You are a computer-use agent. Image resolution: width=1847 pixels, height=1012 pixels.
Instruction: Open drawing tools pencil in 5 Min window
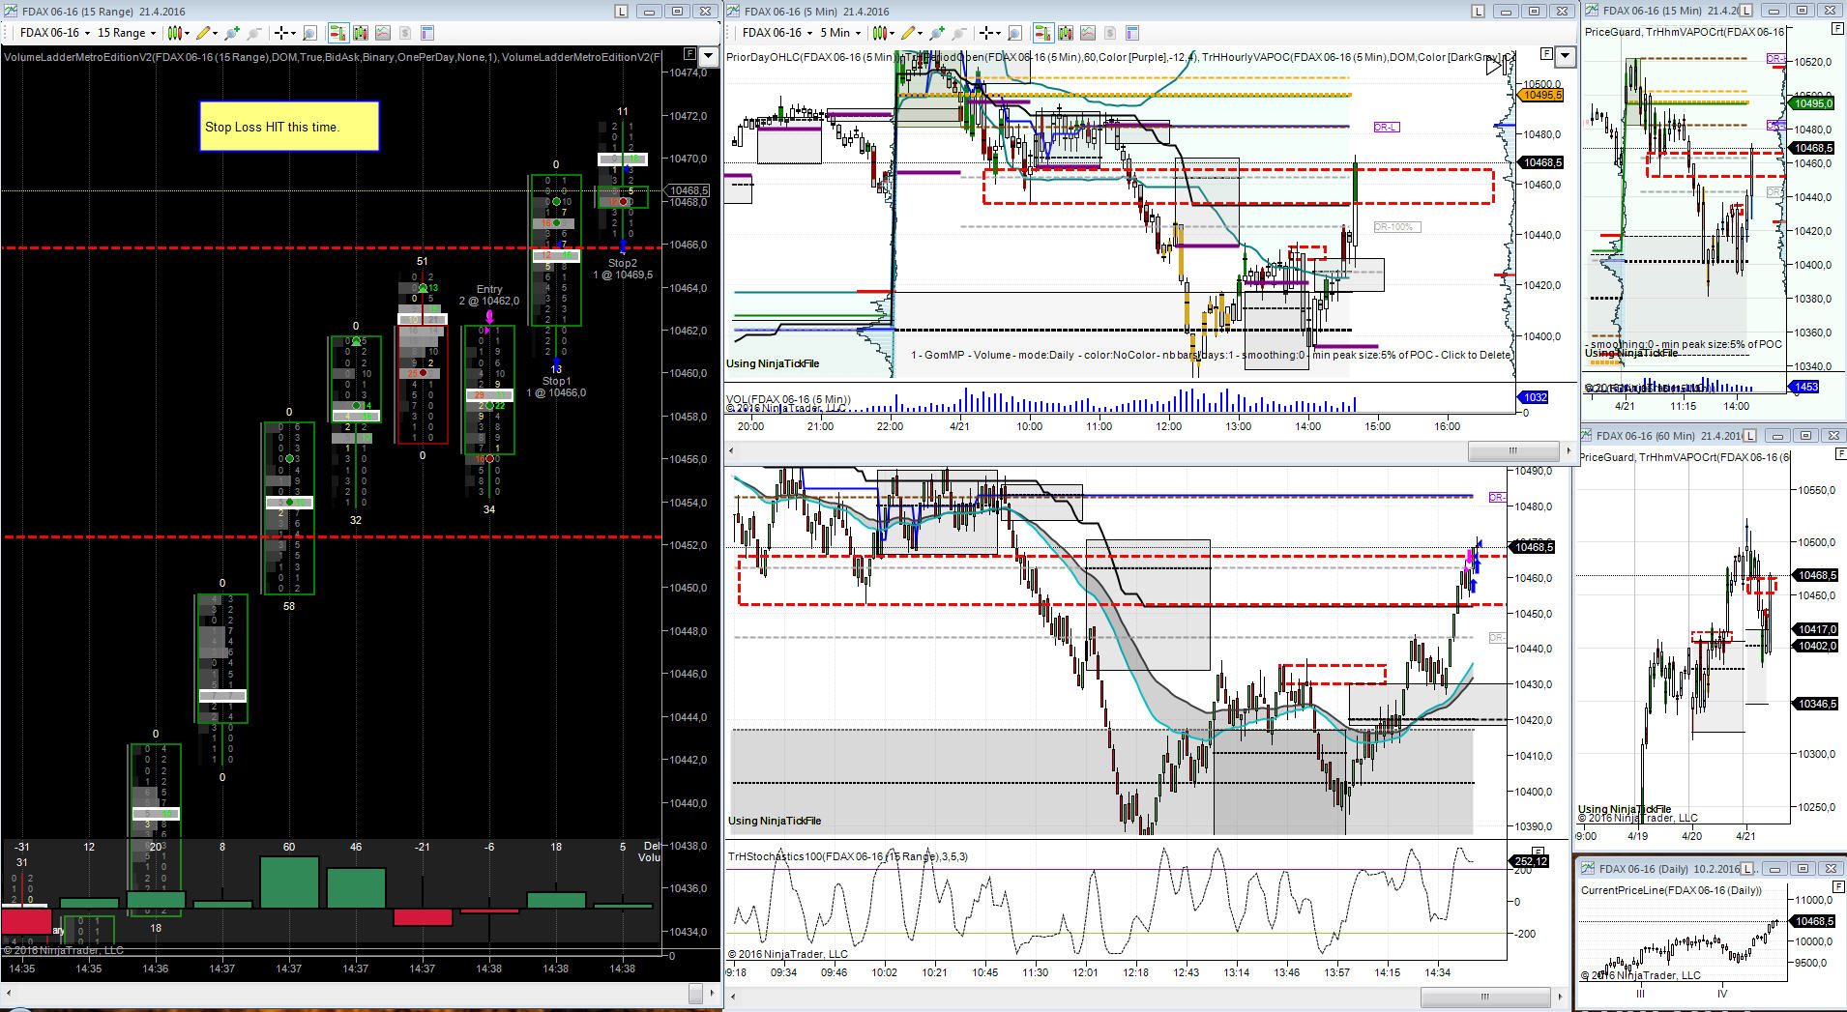(907, 33)
